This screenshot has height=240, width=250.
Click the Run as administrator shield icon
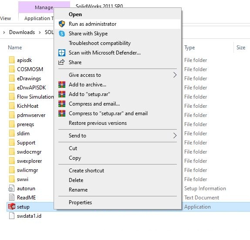click(x=62, y=24)
